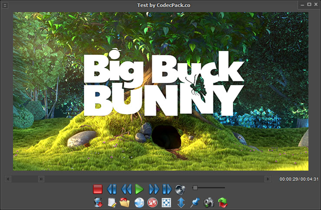Viewport: 321px width, 210px height.
Task: Take a snapshot with the camera icon
Action: [209, 203]
